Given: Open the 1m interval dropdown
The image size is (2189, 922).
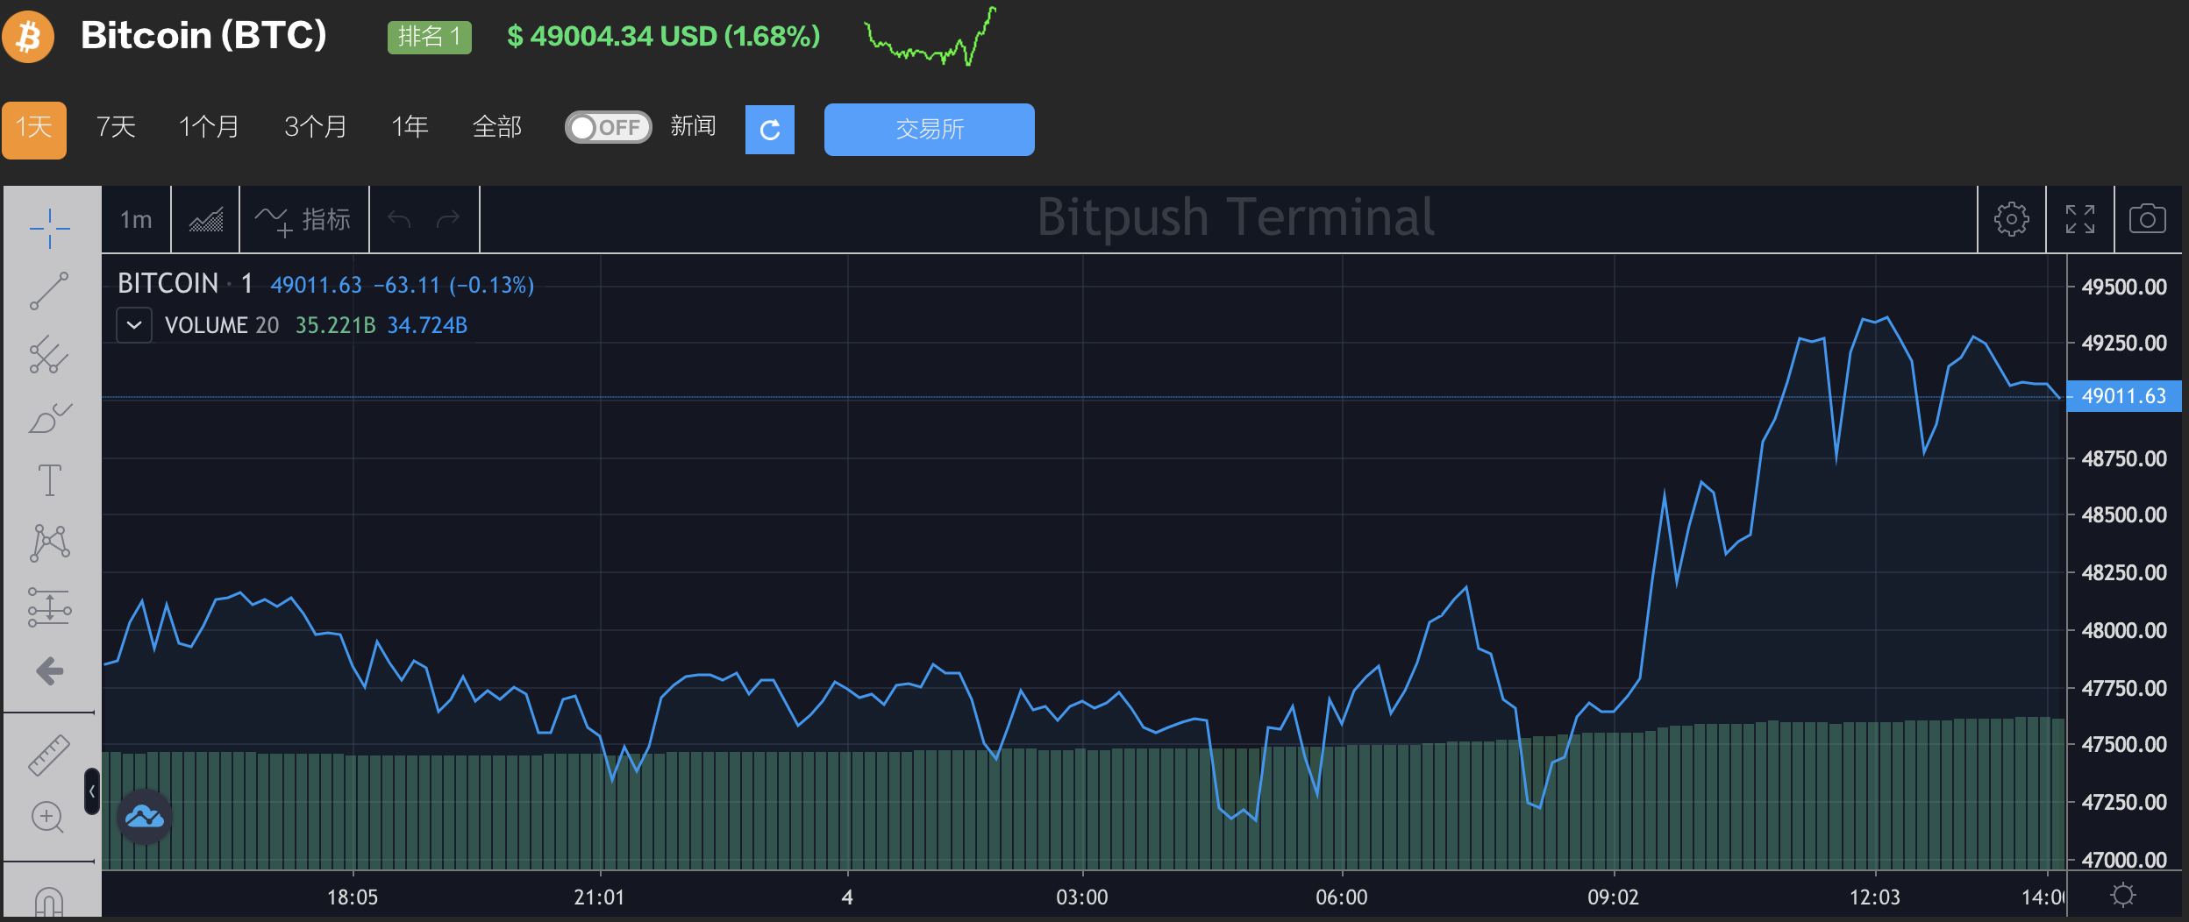Looking at the screenshot, I should point(136,219).
